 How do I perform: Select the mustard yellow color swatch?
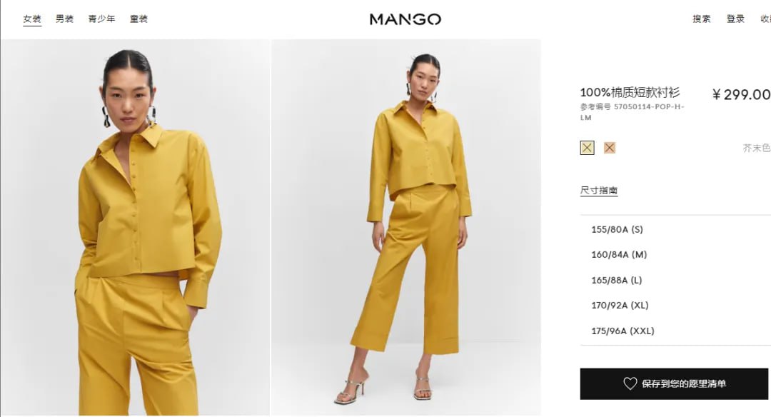tap(587, 148)
